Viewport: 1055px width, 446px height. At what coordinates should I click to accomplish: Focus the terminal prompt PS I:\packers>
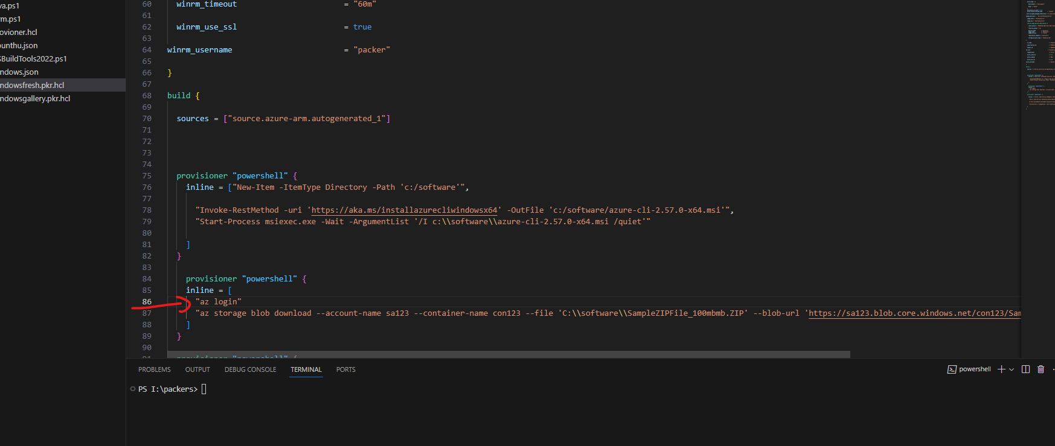(x=168, y=389)
